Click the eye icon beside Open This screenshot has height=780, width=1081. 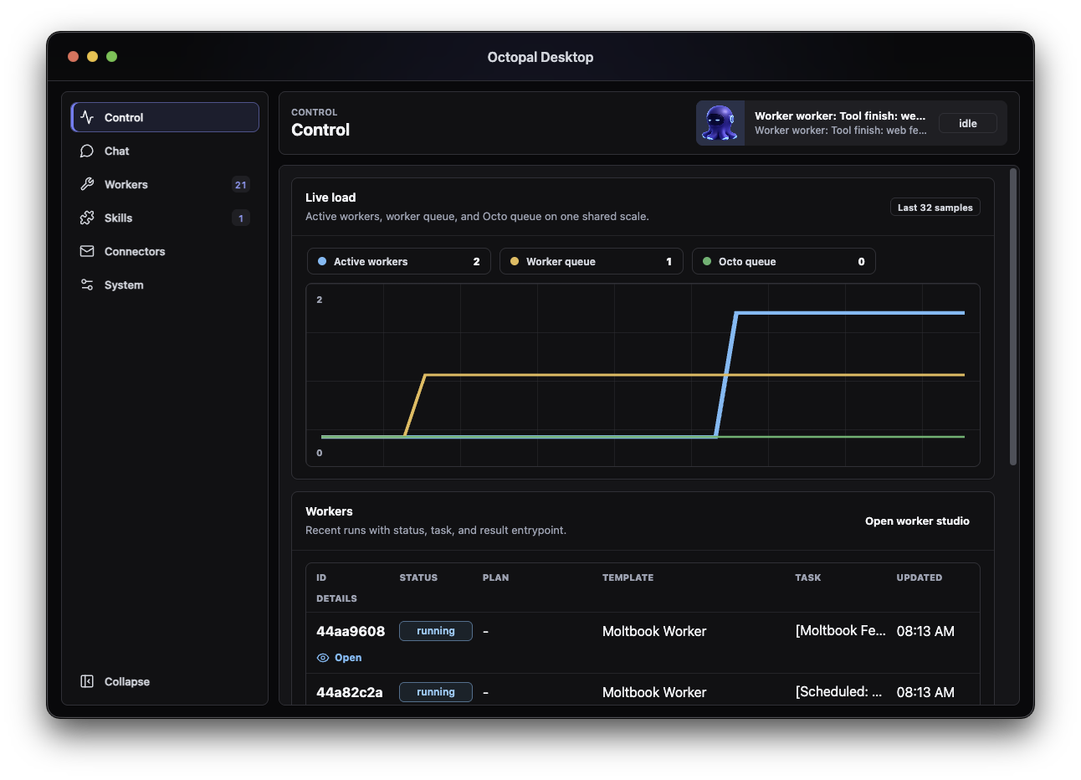pyautogui.click(x=323, y=658)
